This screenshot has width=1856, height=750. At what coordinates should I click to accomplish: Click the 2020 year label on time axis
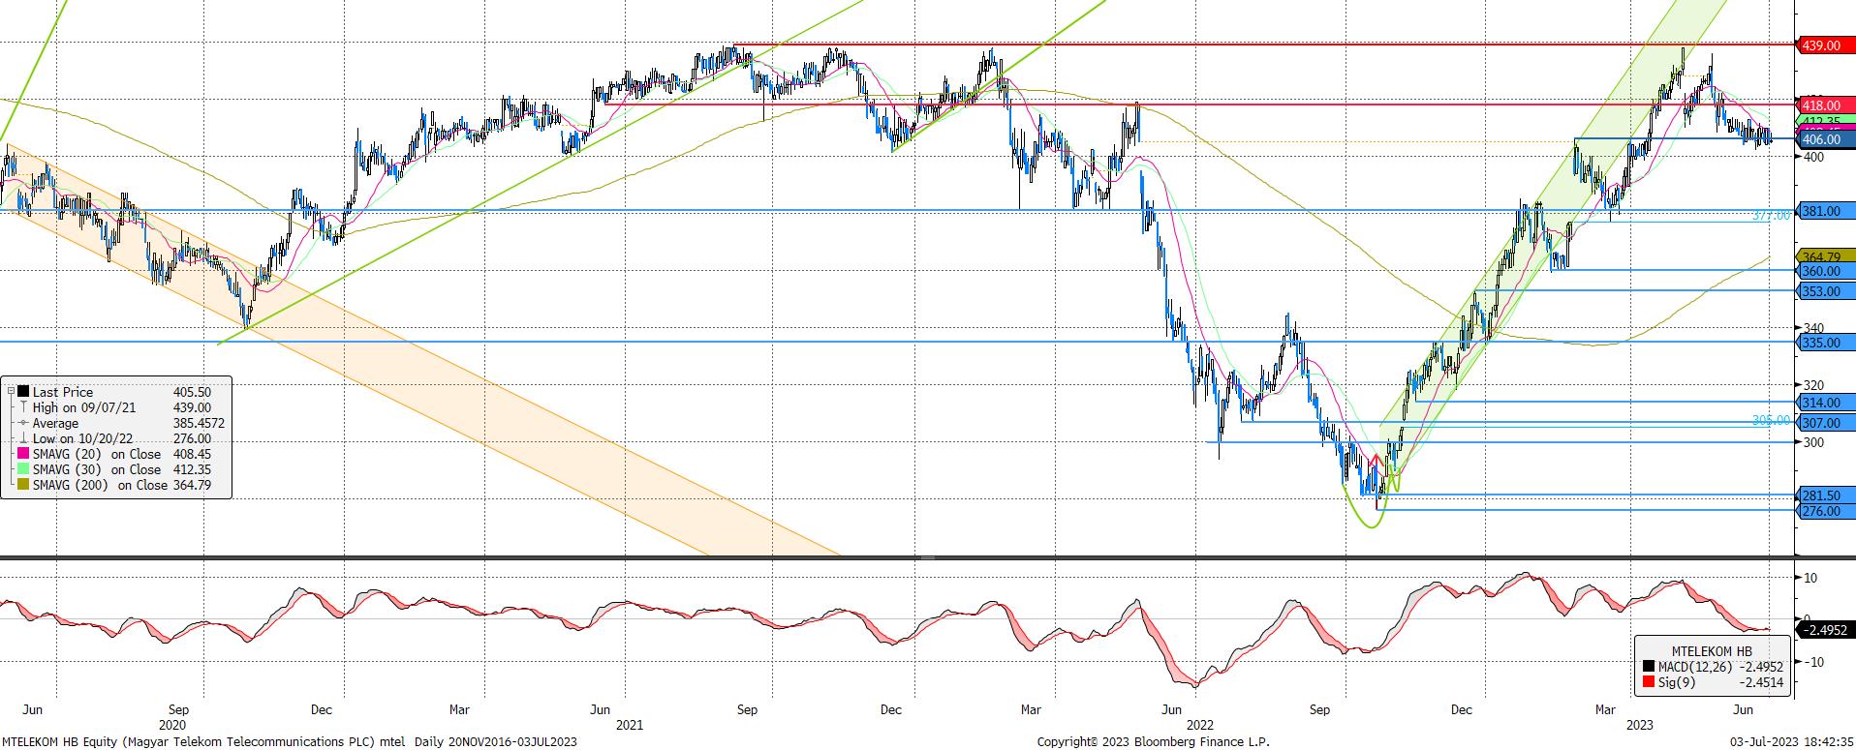[x=172, y=724]
